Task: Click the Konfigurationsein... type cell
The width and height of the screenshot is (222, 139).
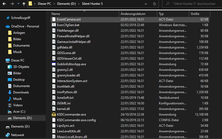Action: tap(172, 103)
